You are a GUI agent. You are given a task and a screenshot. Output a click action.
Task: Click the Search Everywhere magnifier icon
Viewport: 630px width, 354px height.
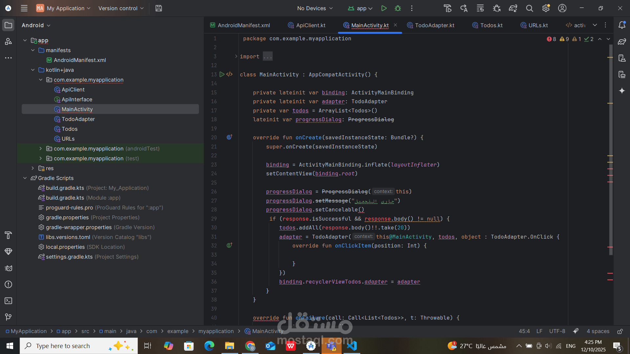coord(529,8)
